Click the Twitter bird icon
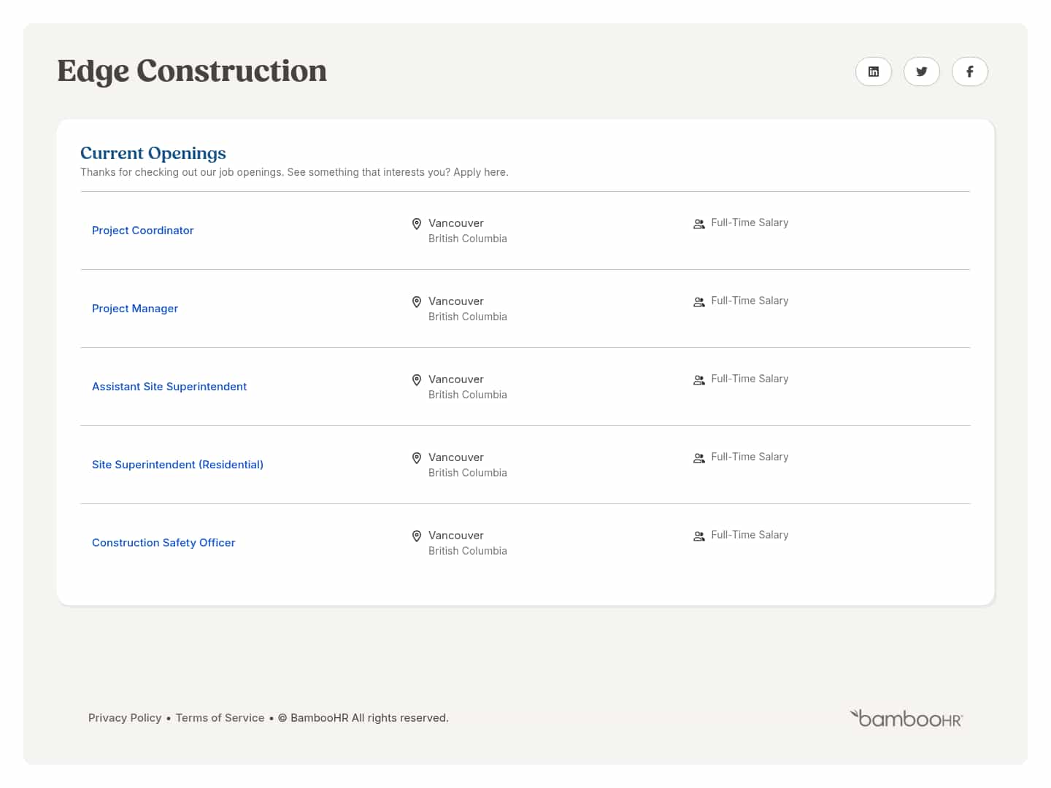 pos(921,72)
